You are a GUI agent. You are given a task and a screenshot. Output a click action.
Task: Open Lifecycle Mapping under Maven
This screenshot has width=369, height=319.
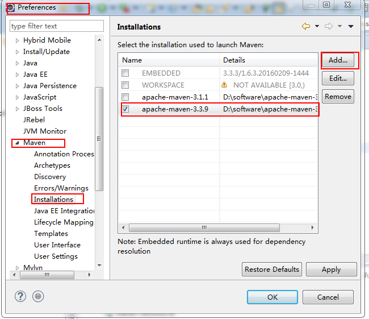[x=64, y=222]
